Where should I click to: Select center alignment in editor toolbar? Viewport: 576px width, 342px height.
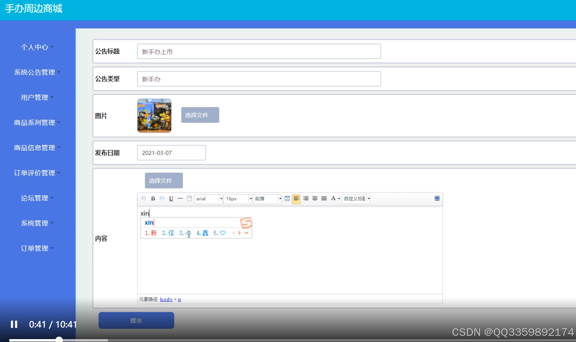[315, 199]
